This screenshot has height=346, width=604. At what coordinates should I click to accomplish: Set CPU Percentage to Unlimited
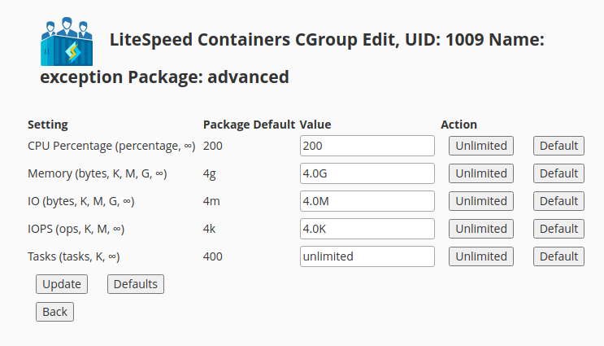point(480,146)
